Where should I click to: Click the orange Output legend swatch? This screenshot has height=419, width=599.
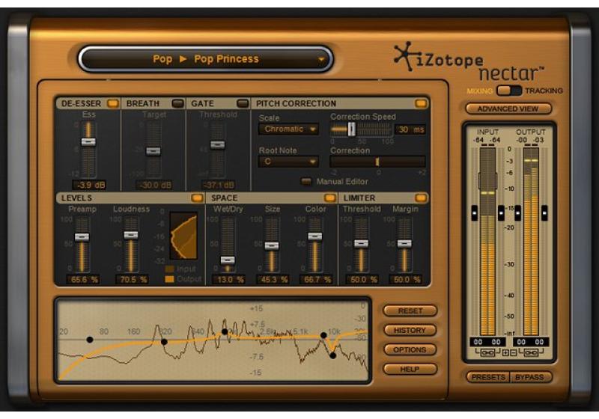click(x=170, y=279)
